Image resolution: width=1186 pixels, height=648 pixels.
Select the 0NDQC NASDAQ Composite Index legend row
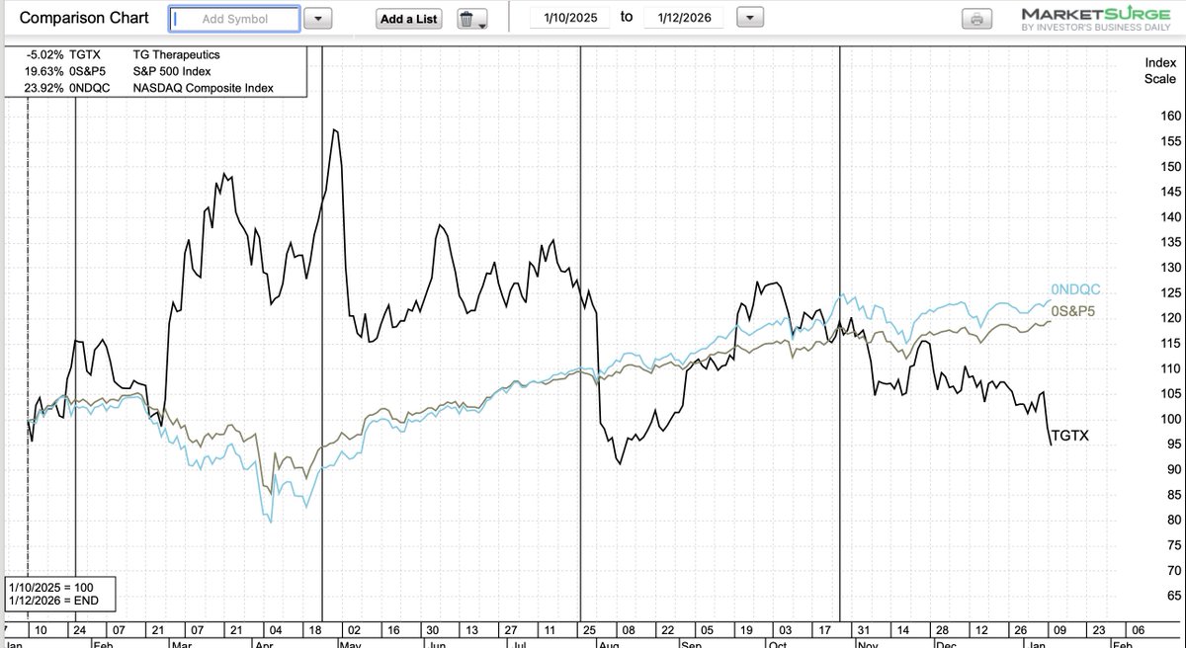(x=153, y=88)
